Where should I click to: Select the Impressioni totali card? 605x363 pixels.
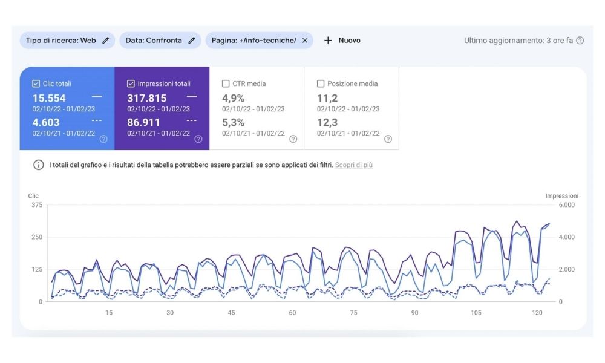(162, 106)
